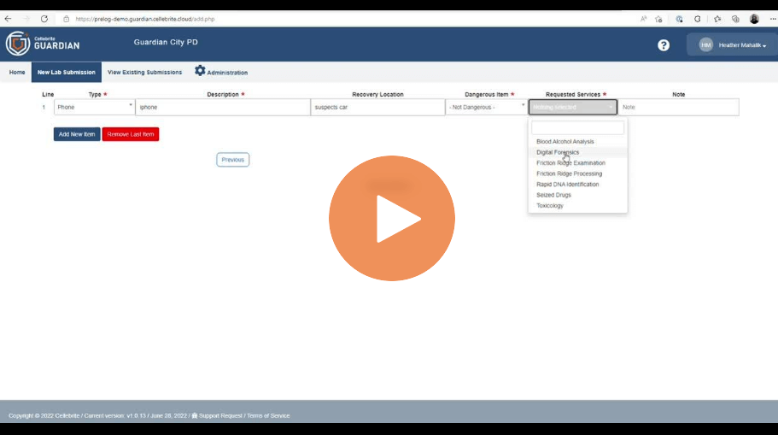
Task: Go to the Home tab
Action: pos(17,73)
